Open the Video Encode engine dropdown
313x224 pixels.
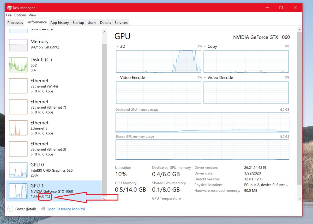pos(117,78)
